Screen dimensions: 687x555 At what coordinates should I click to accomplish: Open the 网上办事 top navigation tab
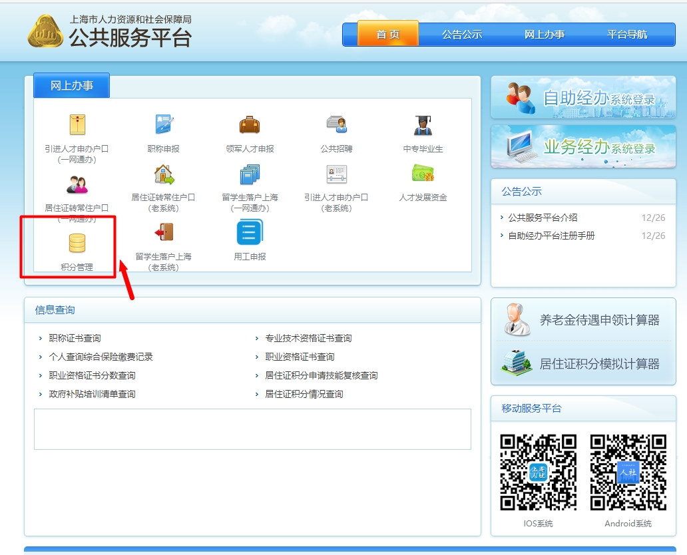click(544, 35)
